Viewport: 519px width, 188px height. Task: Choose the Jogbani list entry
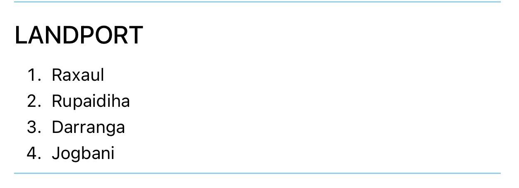(x=83, y=153)
